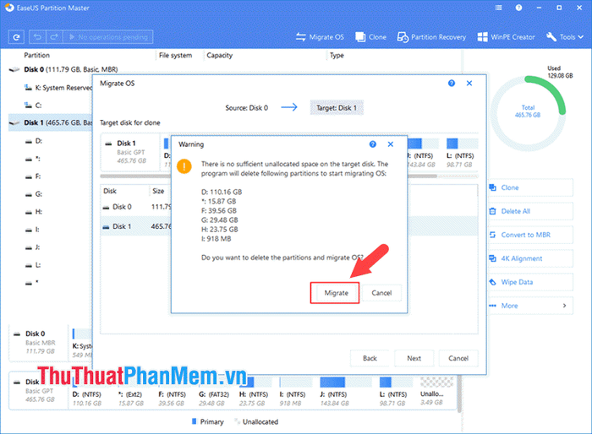This screenshot has height=434, width=592.
Task: Click Type column header
Action: (337, 56)
